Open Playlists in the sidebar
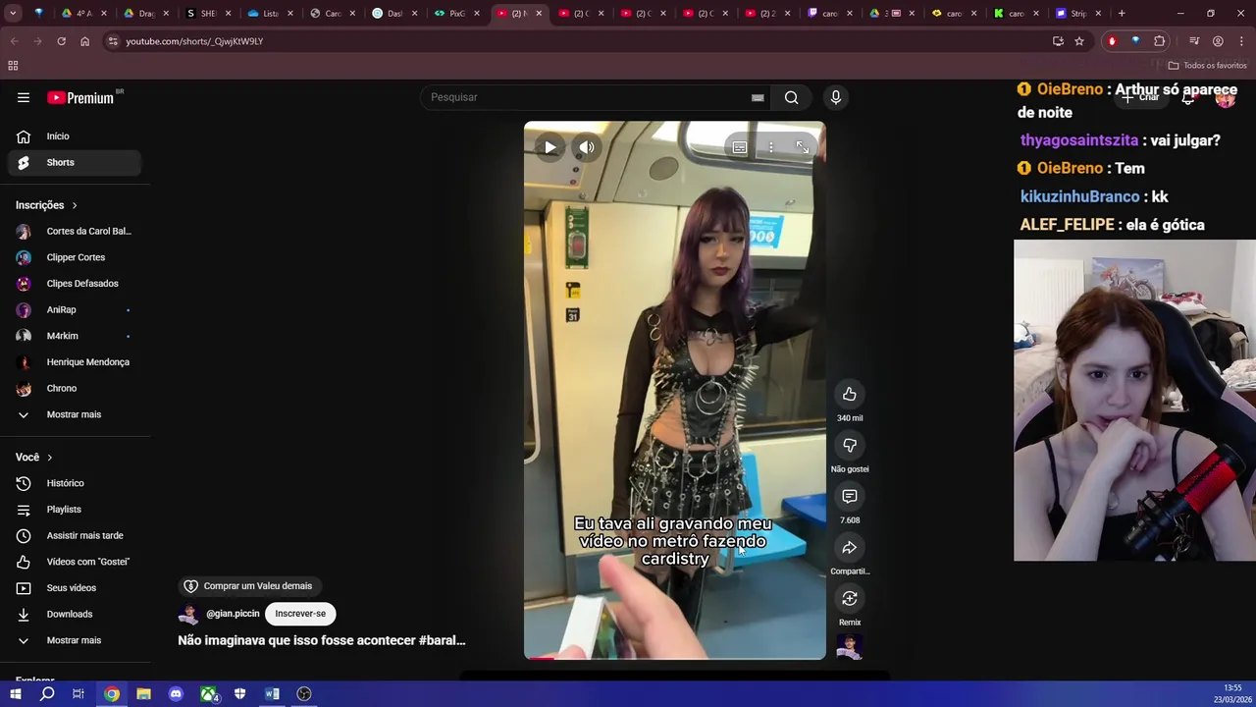Viewport: 1256px width, 707px height. coord(75,510)
